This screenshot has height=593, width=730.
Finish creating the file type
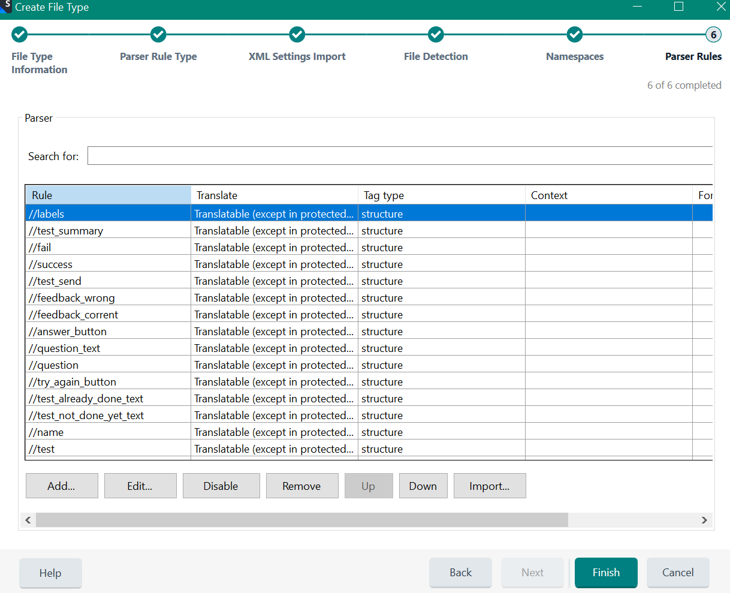(x=606, y=573)
